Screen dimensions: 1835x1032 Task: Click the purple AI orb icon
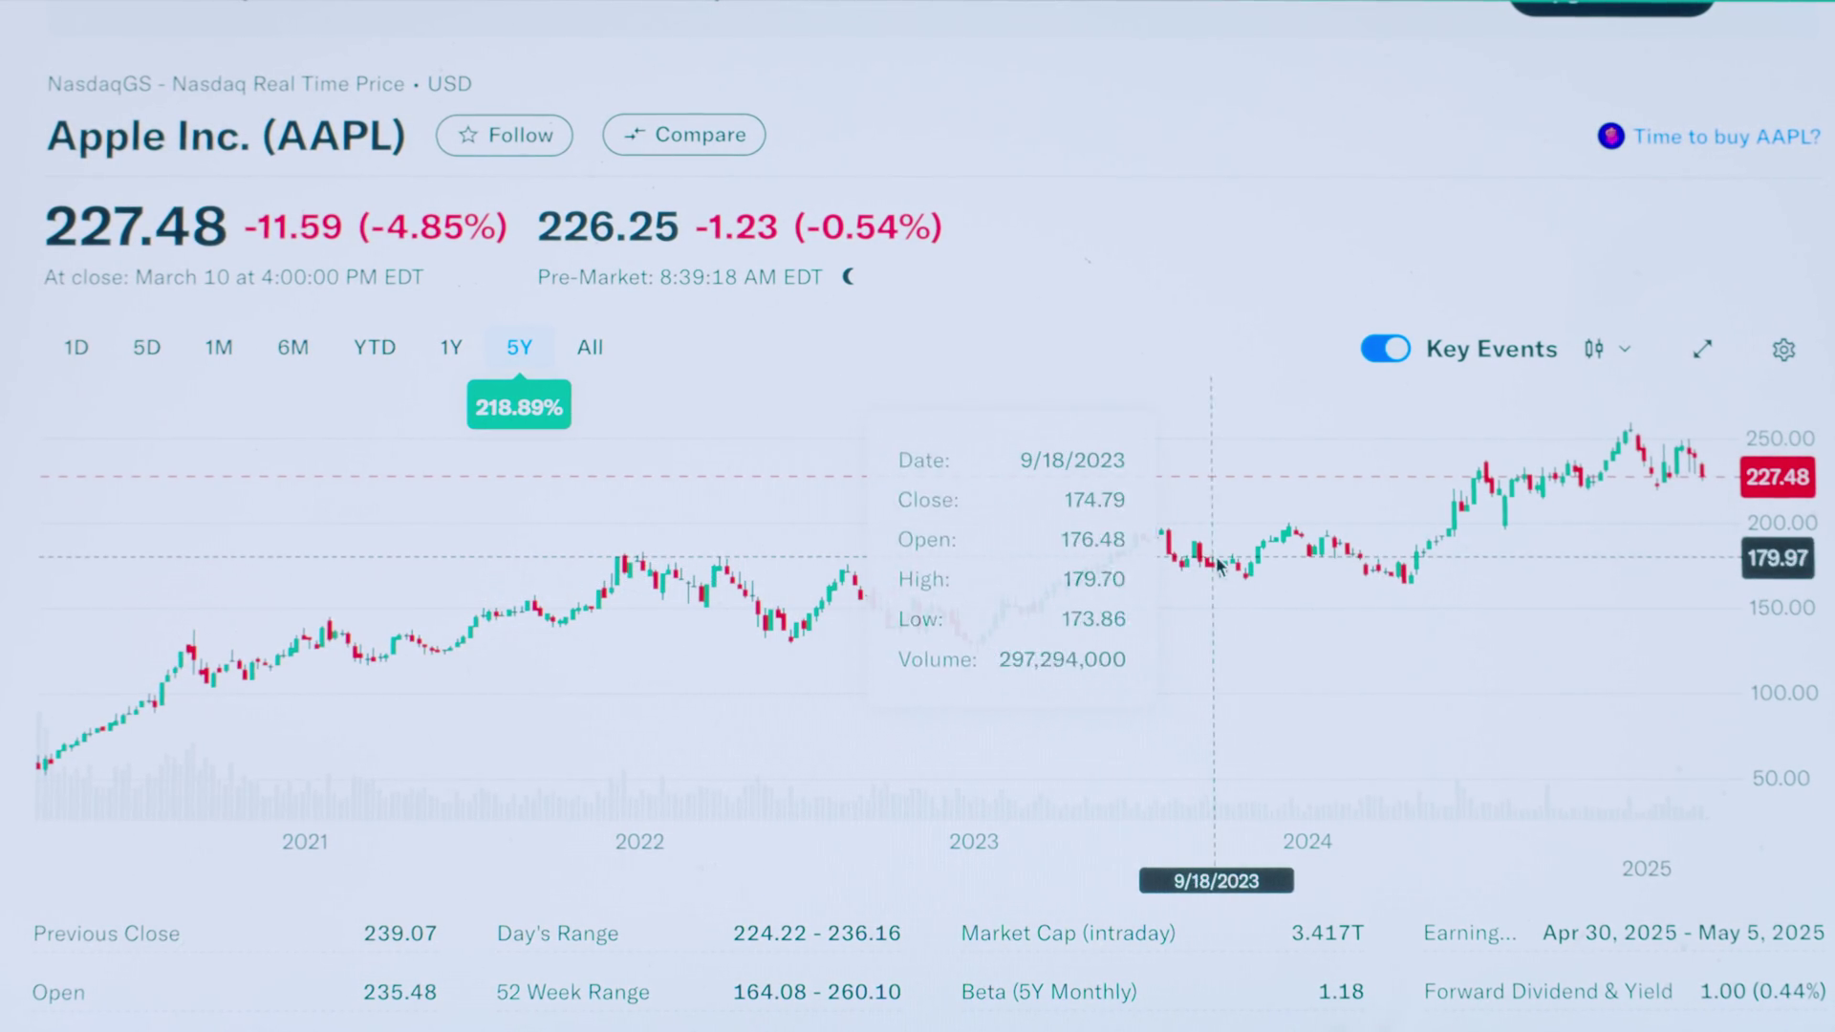[x=1610, y=136]
